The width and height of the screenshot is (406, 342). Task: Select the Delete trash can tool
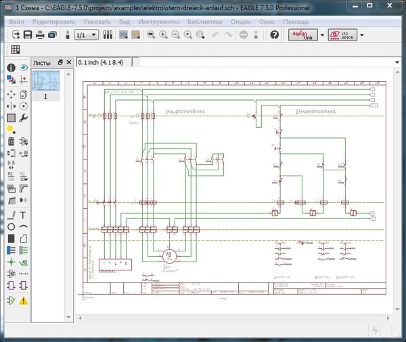[x=11, y=141]
